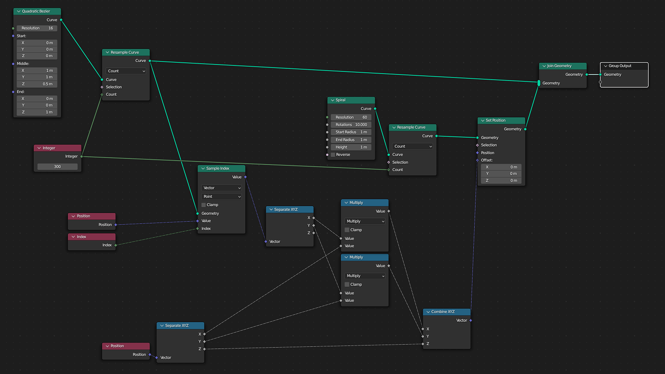Screen dimensions: 665x374
Task: Collapse Separate XYZ node fed by Sample Index
Action: tap(271, 210)
